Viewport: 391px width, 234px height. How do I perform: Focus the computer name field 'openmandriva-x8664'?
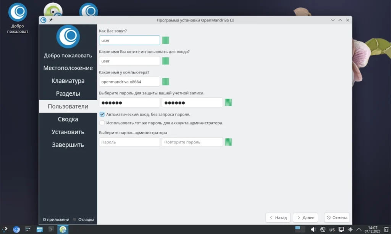129,82
